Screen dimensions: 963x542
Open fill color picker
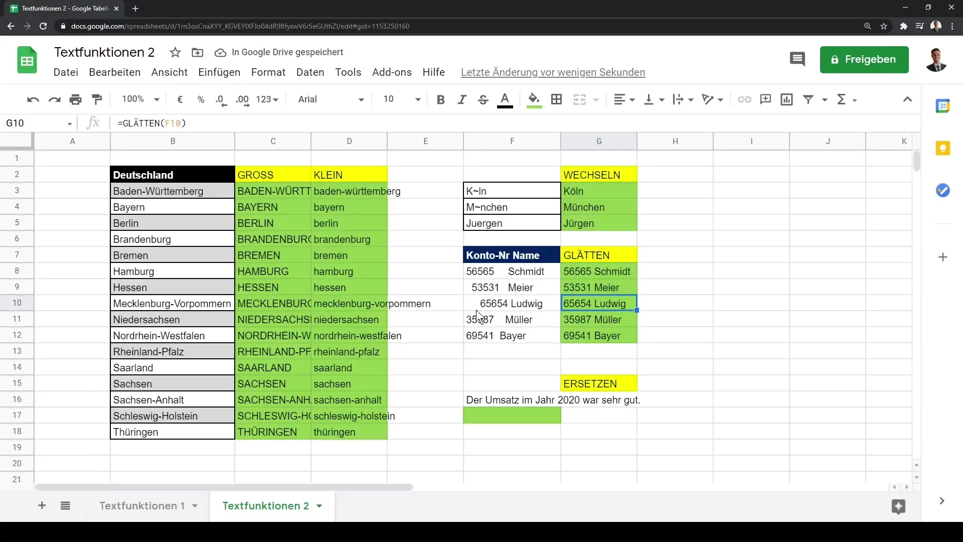534,99
